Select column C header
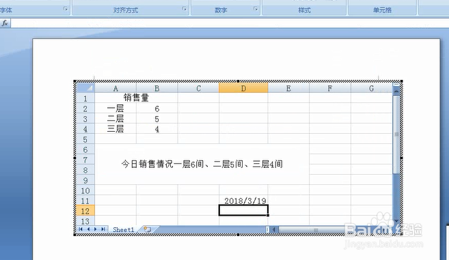Image resolution: width=449 pixels, height=260 pixels. (198, 88)
